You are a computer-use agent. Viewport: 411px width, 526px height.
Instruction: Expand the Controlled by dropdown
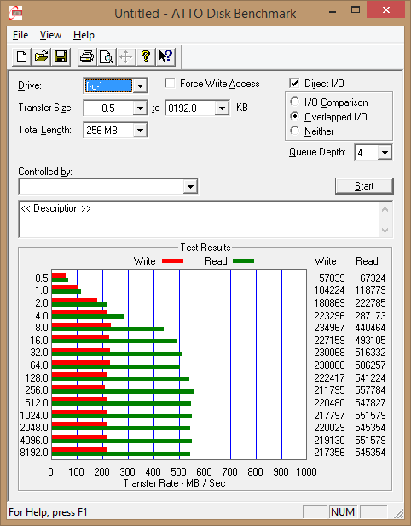[190, 186]
